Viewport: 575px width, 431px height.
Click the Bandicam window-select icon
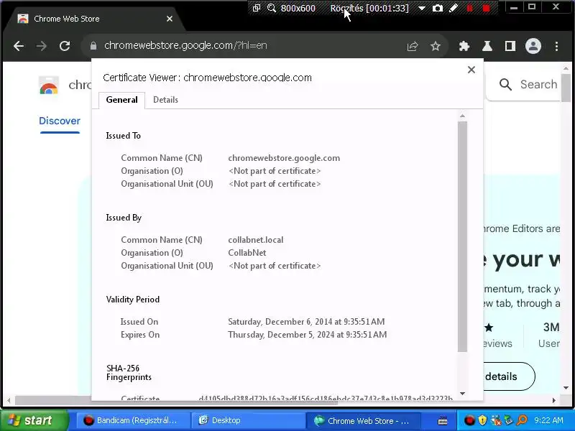coord(257,7)
